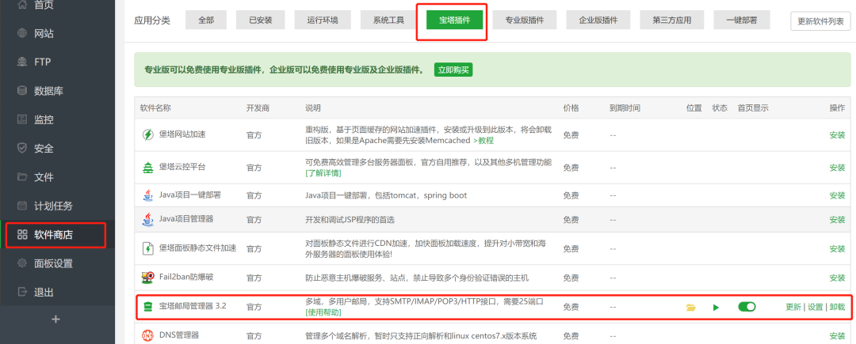The height and width of the screenshot is (344, 856).
Task: Click 设置 for 宝塔邮局管理器
Action: coord(815,307)
